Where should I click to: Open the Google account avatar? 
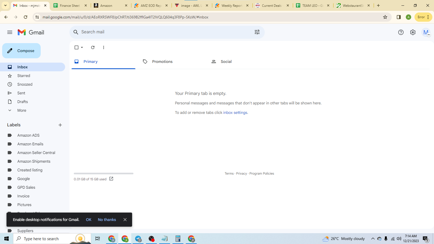tap(426, 32)
